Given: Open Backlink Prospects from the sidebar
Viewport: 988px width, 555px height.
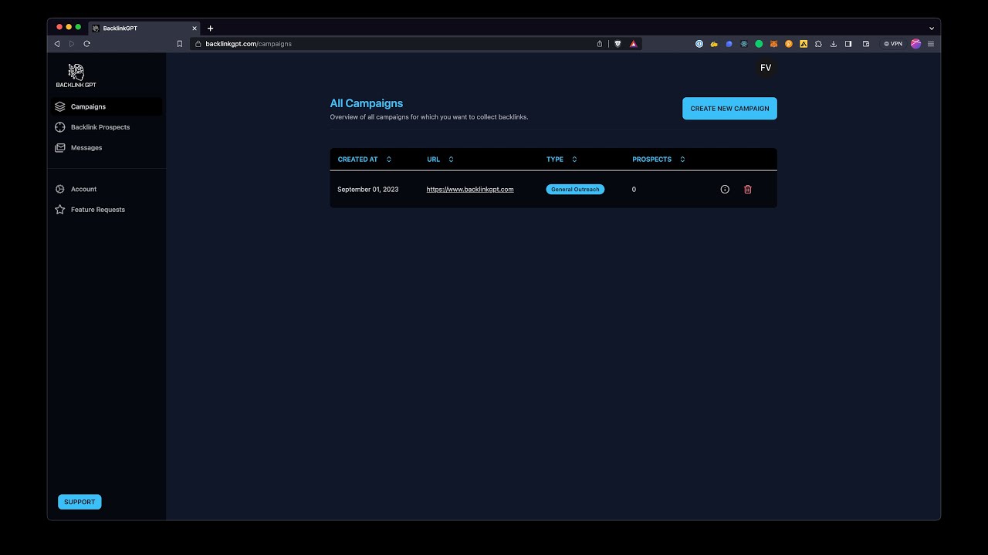Looking at the screenshot, I should [100, 126].
